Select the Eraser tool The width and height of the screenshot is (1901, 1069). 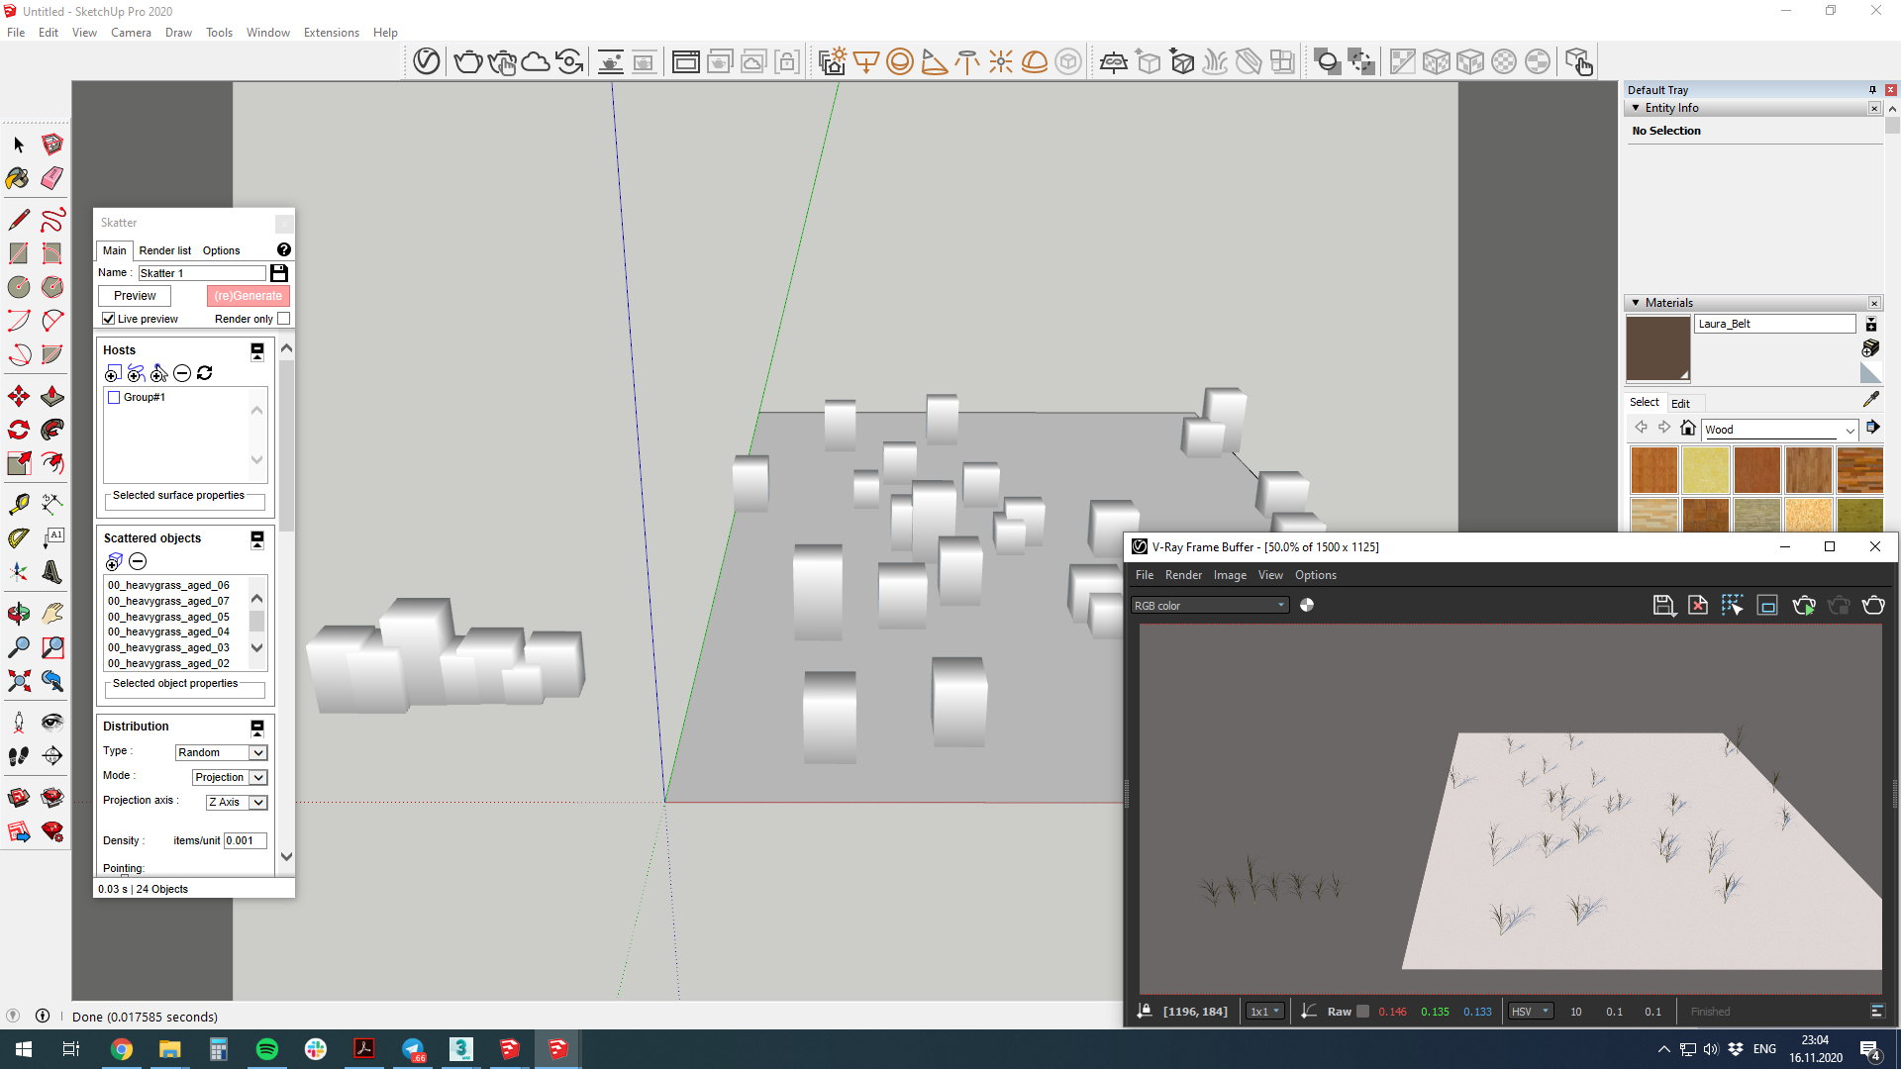tap(52, 178)
